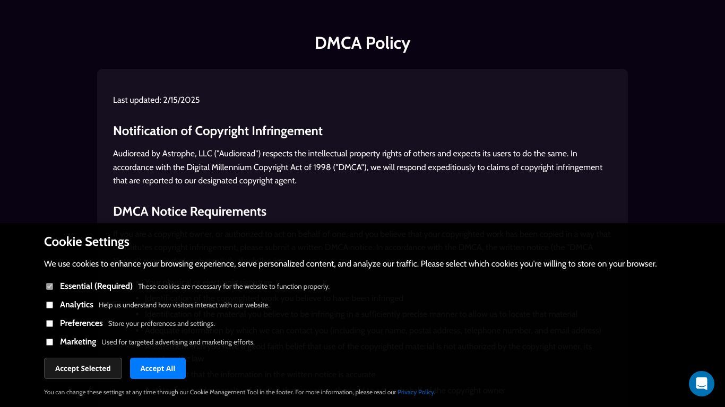
Task: Tick the Marketing cookies checkbox
Action: click(49, 342)
